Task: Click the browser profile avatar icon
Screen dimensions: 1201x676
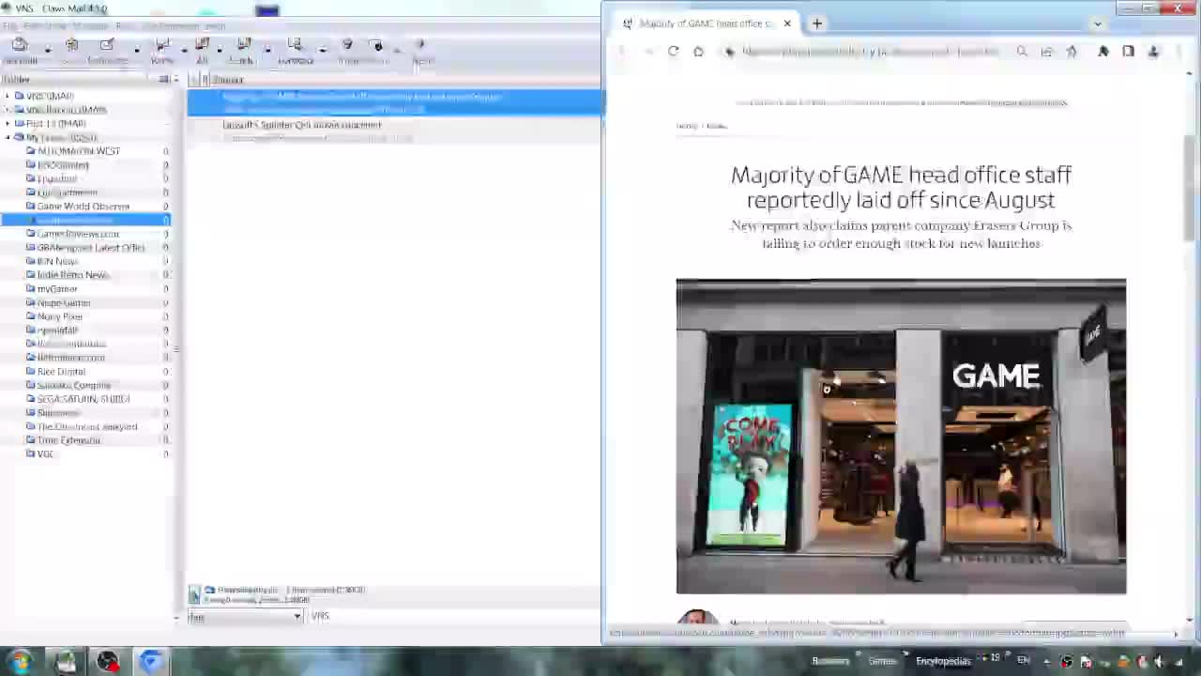Action: [1153, 52]
